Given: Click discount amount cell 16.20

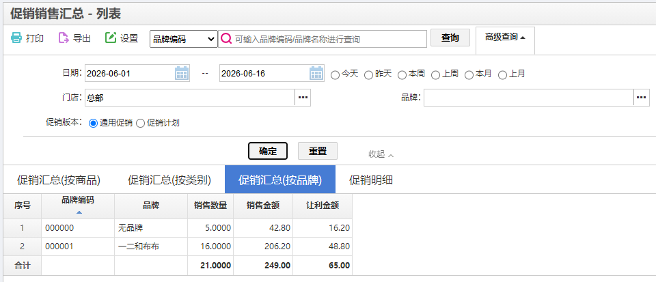Looking at the screenshot, I should (322, 228).
